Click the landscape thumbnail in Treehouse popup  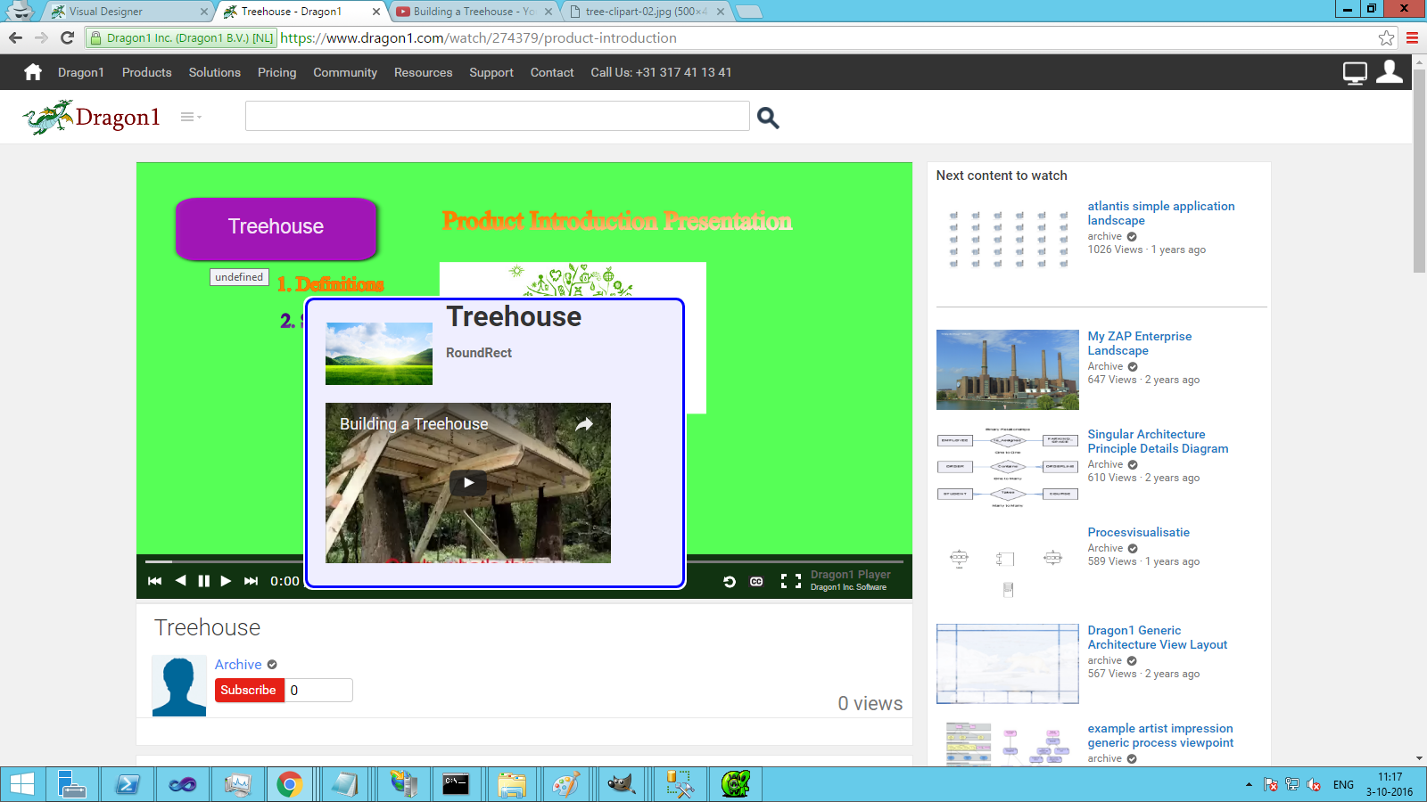click(379, 354)
